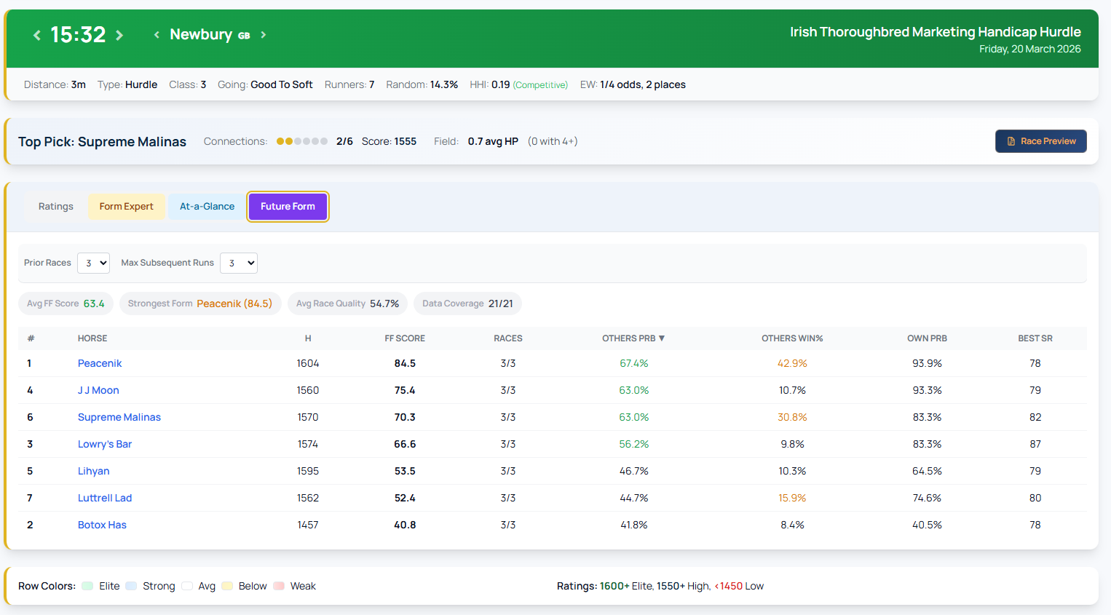Open the At-a-Glance tab
This screenshot has height=615, width=1111.
click(x=207, y=206)
